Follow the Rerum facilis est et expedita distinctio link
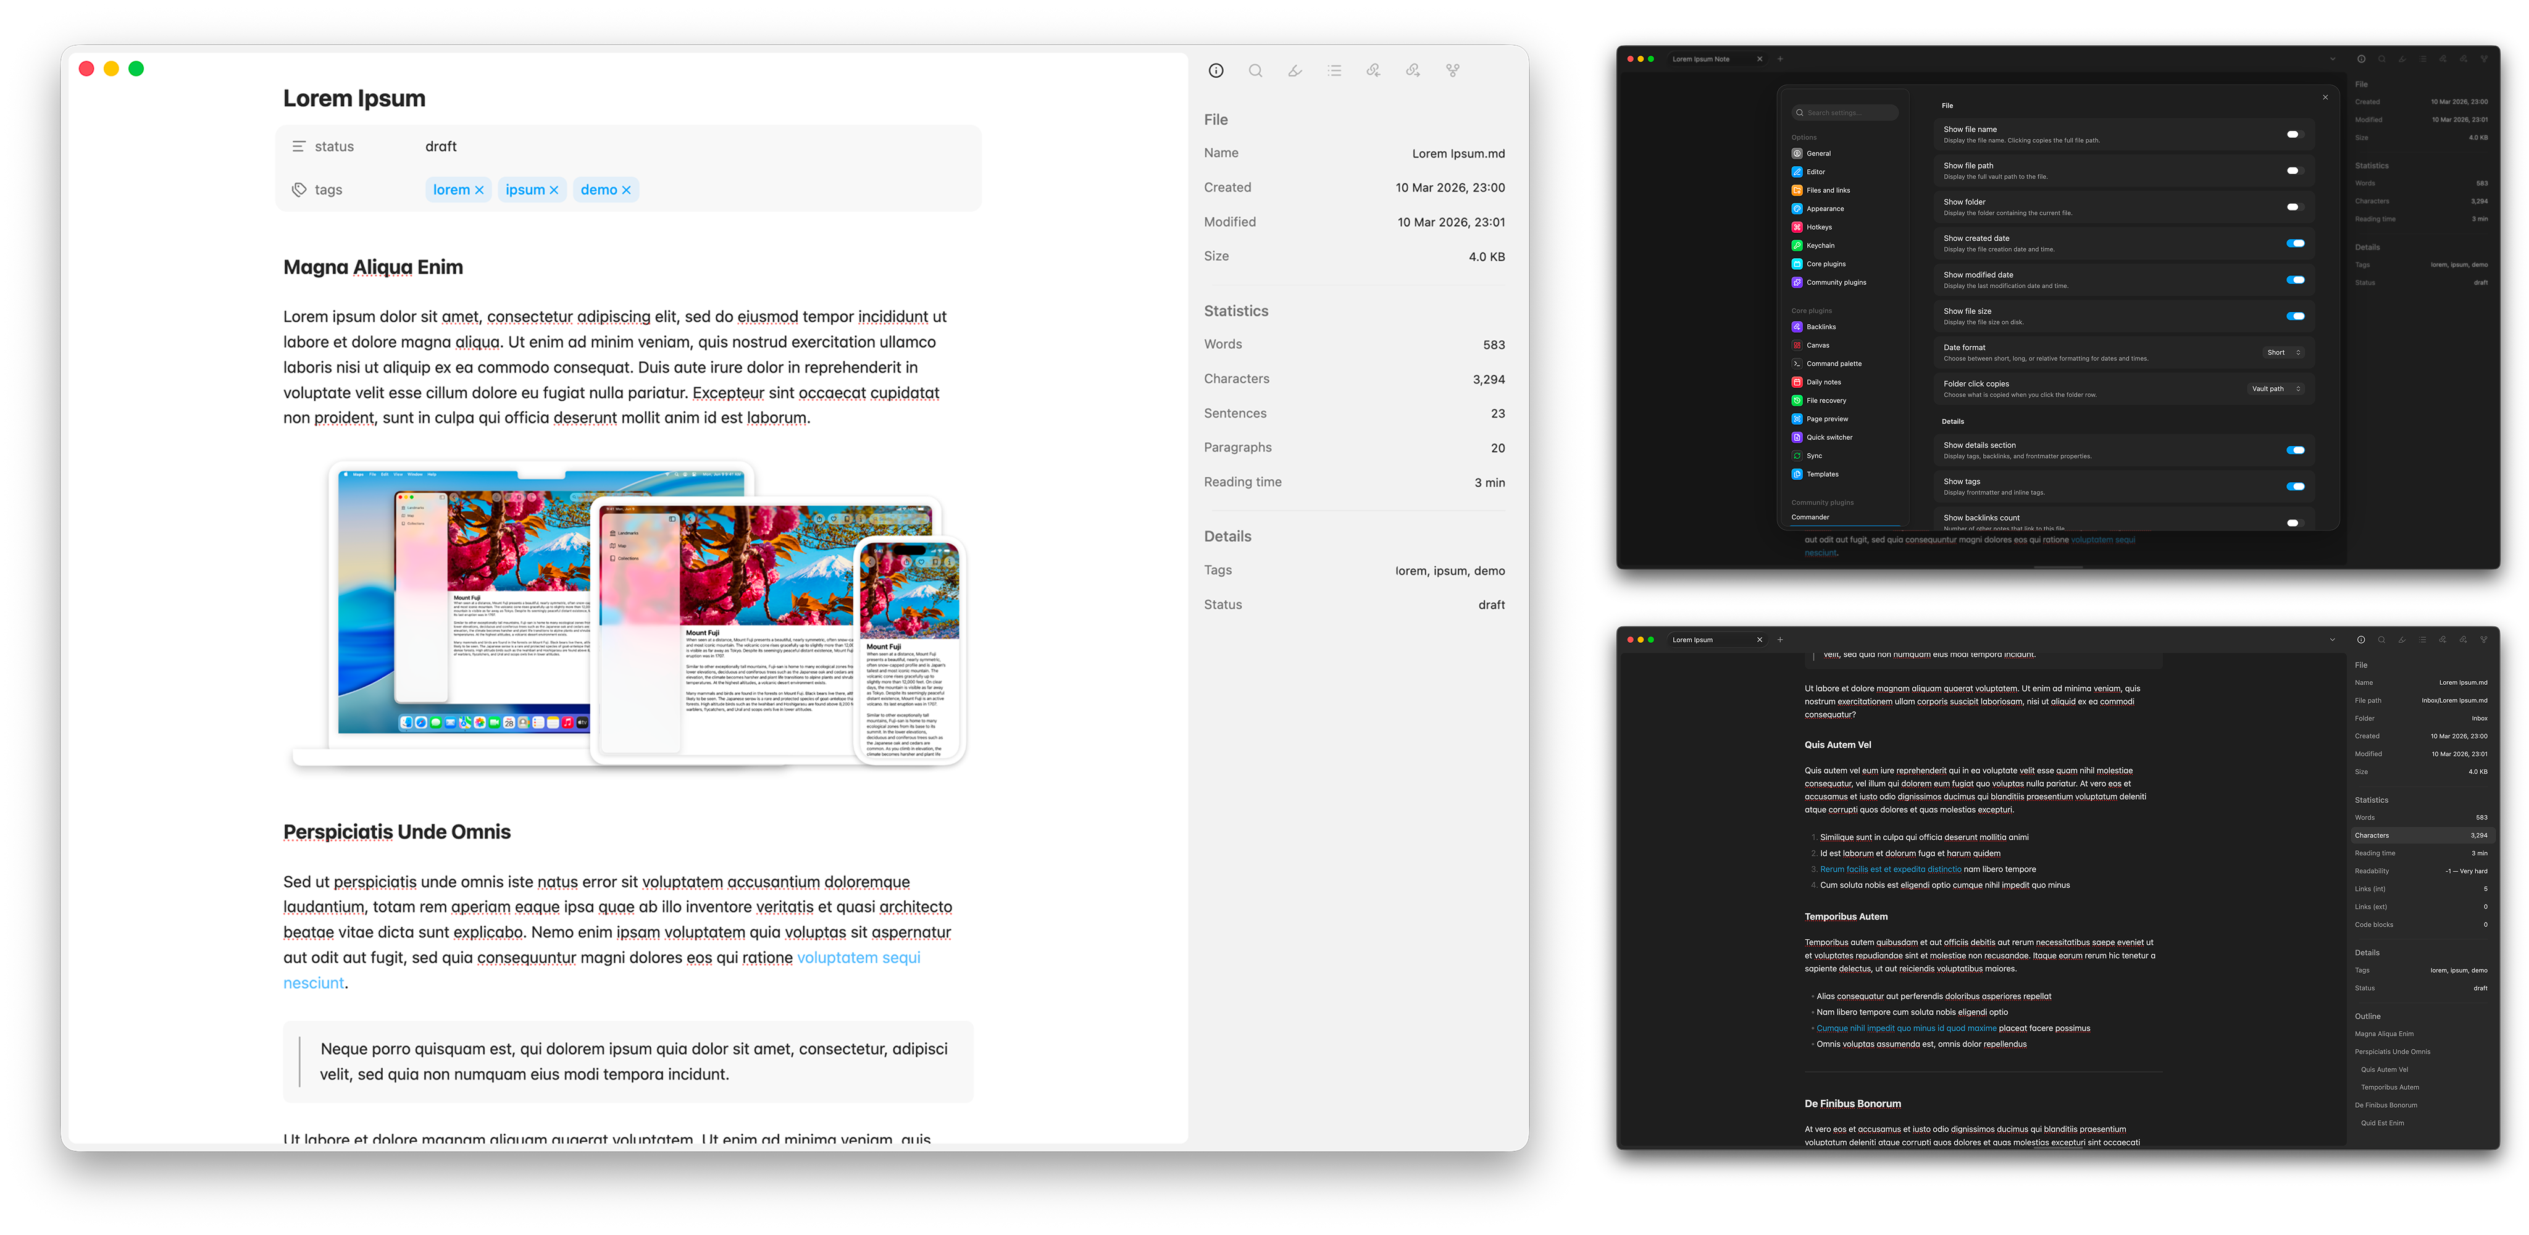The image size is (2529, 1235). [x=1890, y=869]
